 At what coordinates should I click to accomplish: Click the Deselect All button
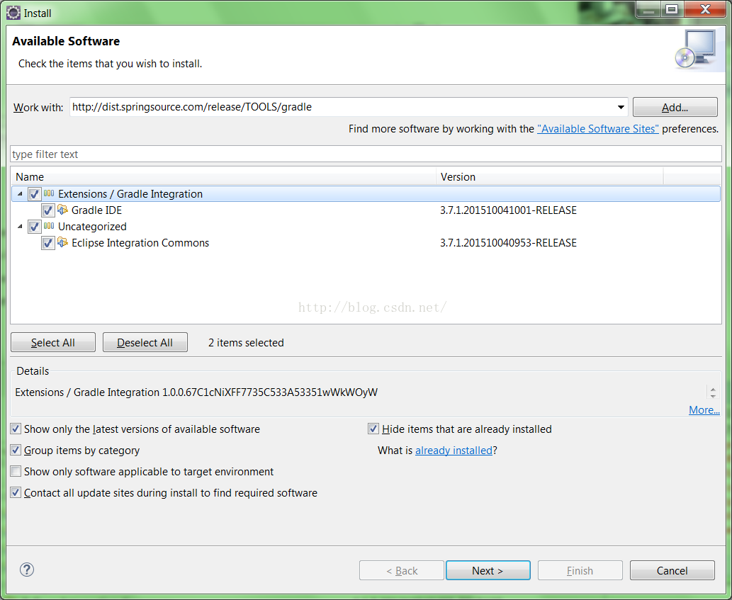[x=145, y=342]
